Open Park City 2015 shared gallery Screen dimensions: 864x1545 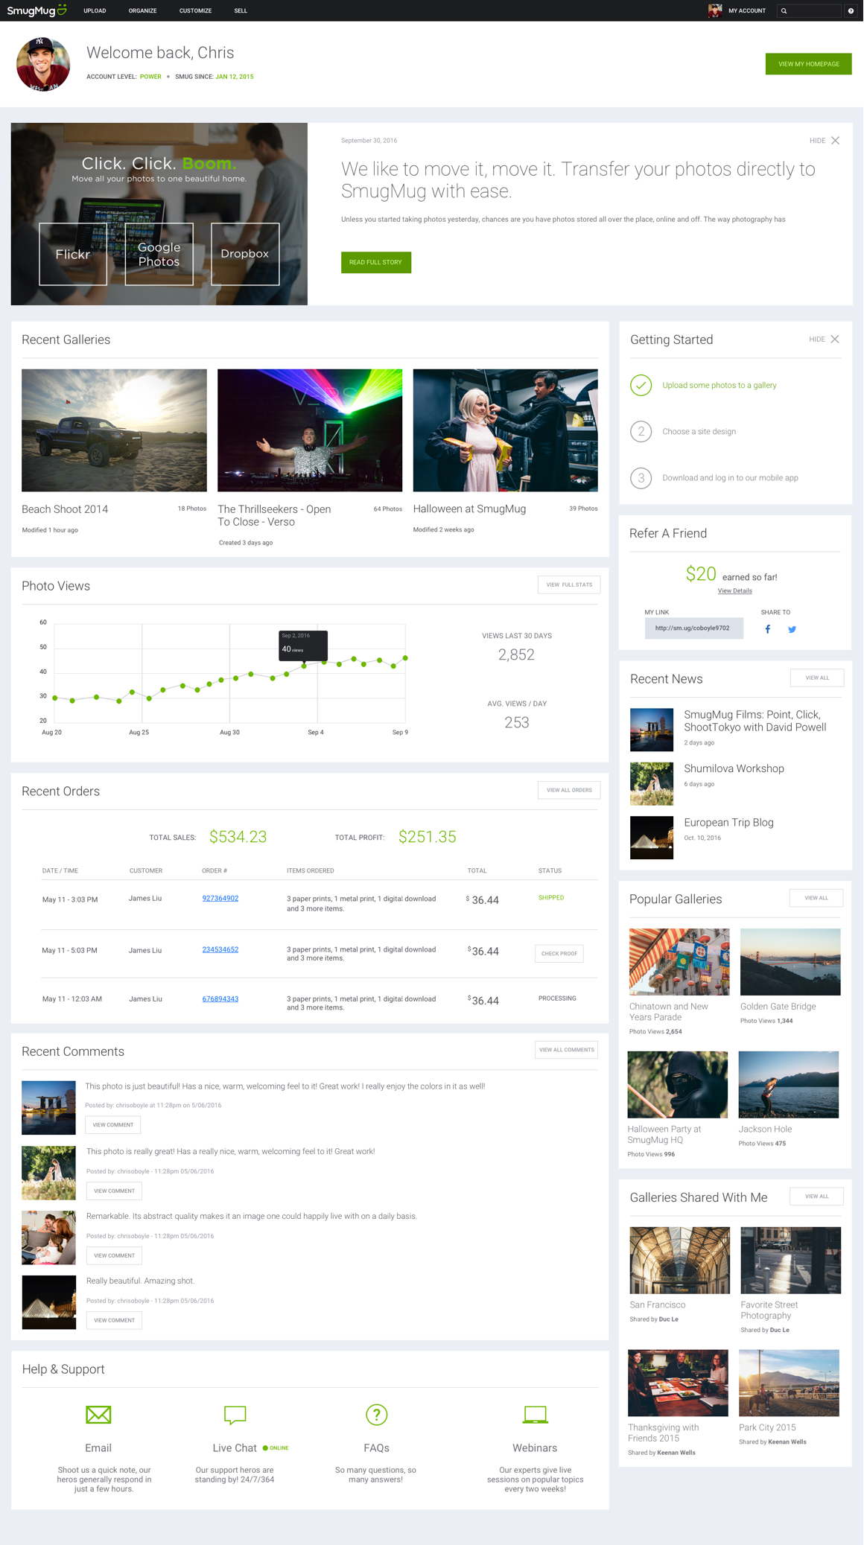[789, 1383]
